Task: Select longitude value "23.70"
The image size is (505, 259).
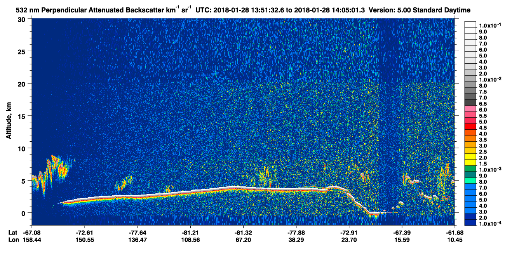Action: [349, 240]
